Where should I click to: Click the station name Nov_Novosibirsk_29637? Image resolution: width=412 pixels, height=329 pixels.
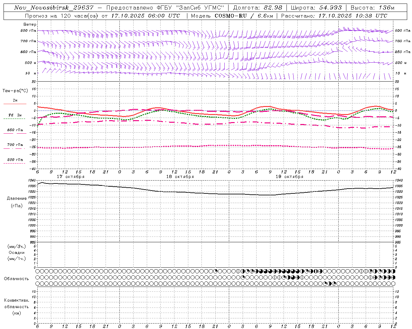coord(54,8)
